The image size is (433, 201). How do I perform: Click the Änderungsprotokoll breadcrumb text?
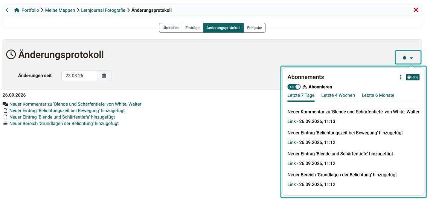point(151,10)
